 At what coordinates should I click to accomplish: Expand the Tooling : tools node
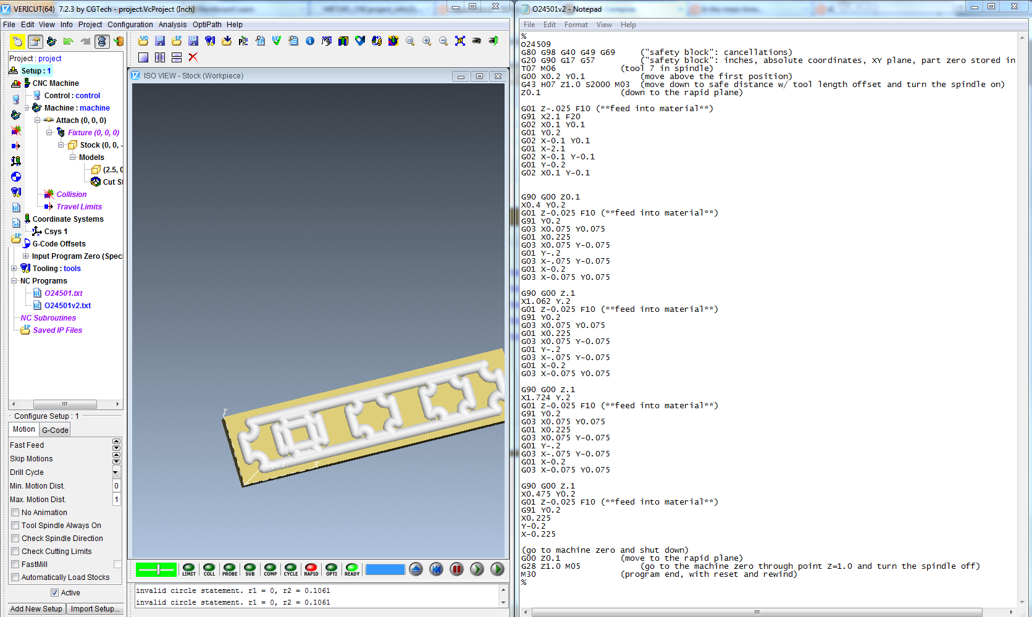tap(14, 269)
